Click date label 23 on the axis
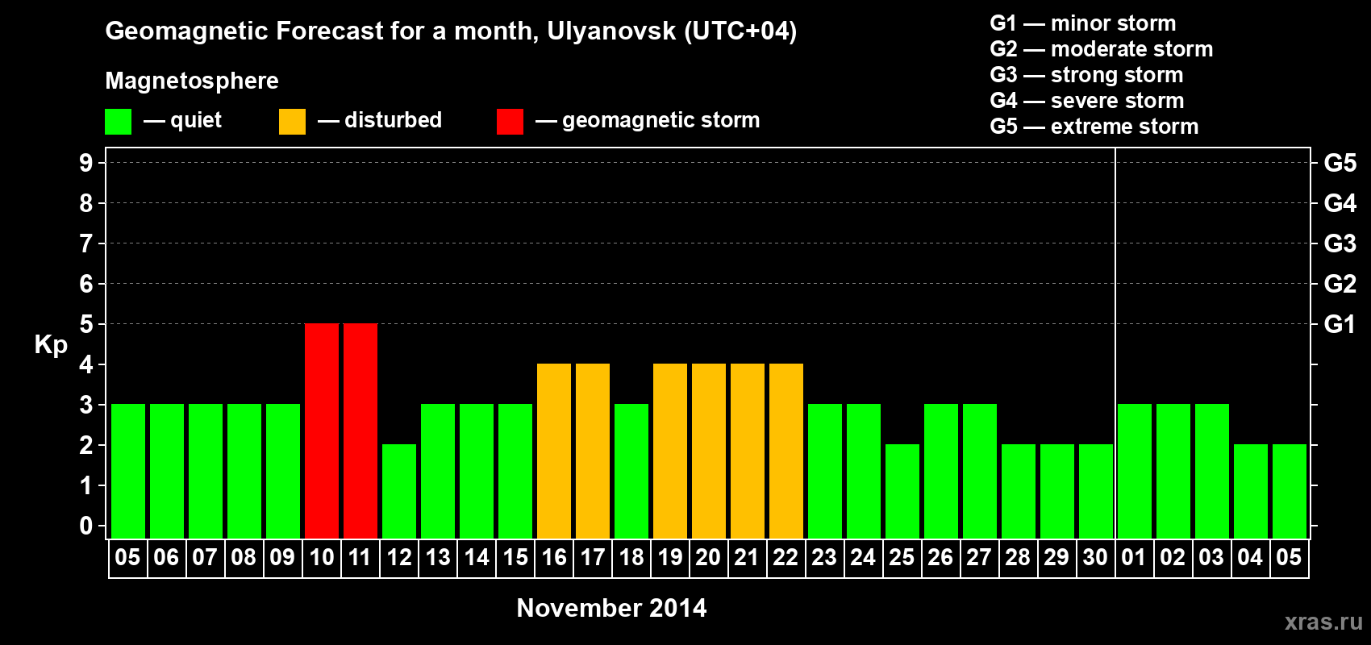This screenshot has width=1371, height=645. click(824, 558)
